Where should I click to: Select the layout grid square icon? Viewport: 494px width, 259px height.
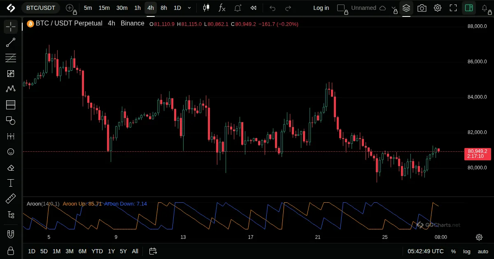(341, 8)
